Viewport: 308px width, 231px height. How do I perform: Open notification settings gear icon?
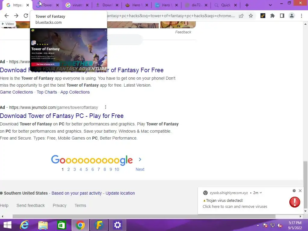pos(294,191)
